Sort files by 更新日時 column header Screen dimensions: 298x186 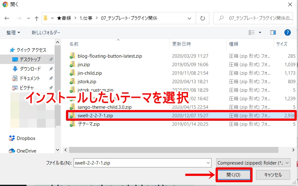[x=182, y=44]
